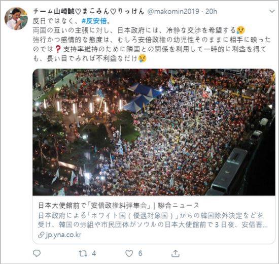Open the article headline 日本大使館前で「安倍政権糾弾集会」
This screenshot has height=264, width=279.
(94, 206)
